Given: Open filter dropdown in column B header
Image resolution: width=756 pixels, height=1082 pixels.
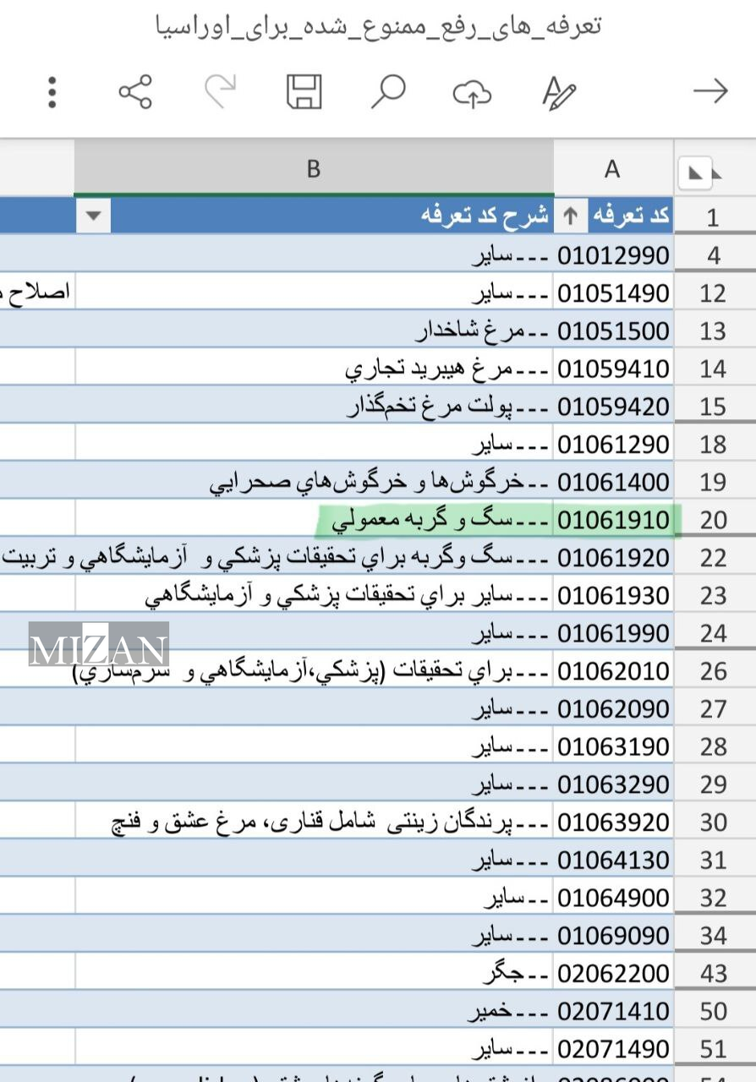Looking at the screenshot, I should click(x=93, y=216).
